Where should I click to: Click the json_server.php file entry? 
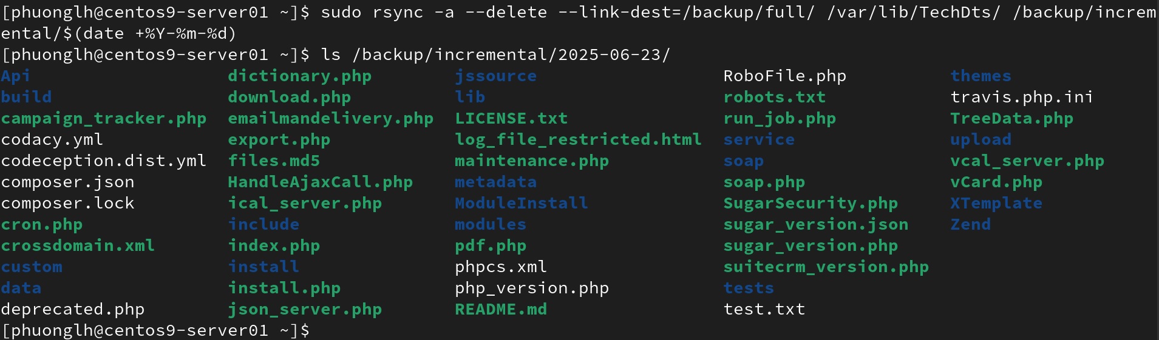(x=305, y=310)
